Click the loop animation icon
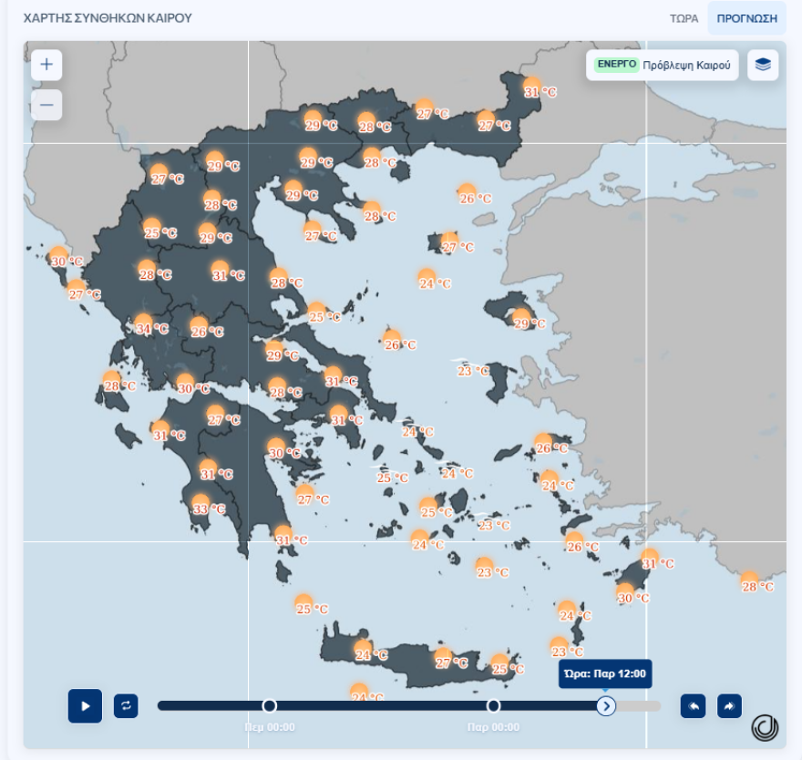 pos(128,705)
